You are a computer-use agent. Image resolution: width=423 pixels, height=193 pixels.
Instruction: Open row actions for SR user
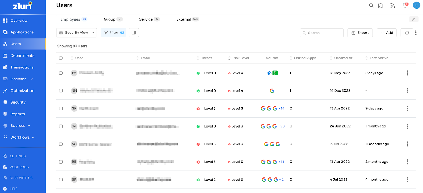tap(408, 180)
